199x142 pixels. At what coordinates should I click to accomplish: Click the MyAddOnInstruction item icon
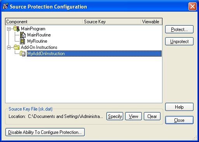point(23,54)
